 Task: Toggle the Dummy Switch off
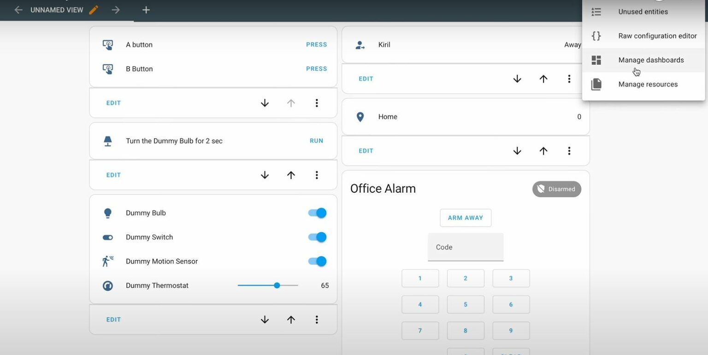pyautogui.click(x=317, y=237)
